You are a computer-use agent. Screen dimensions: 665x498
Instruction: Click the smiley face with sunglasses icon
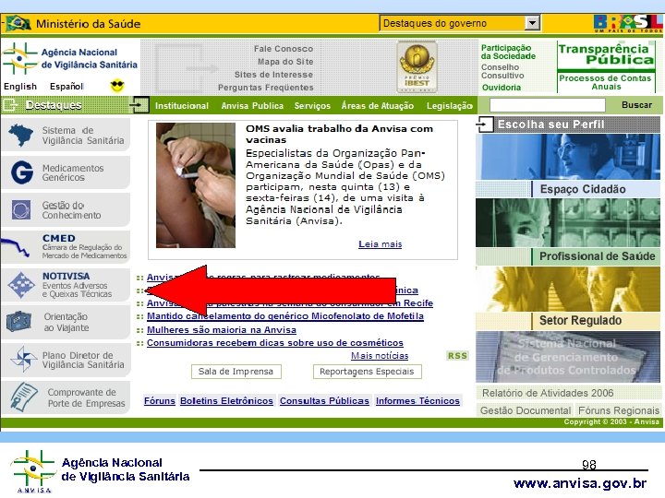coord(117,86)
